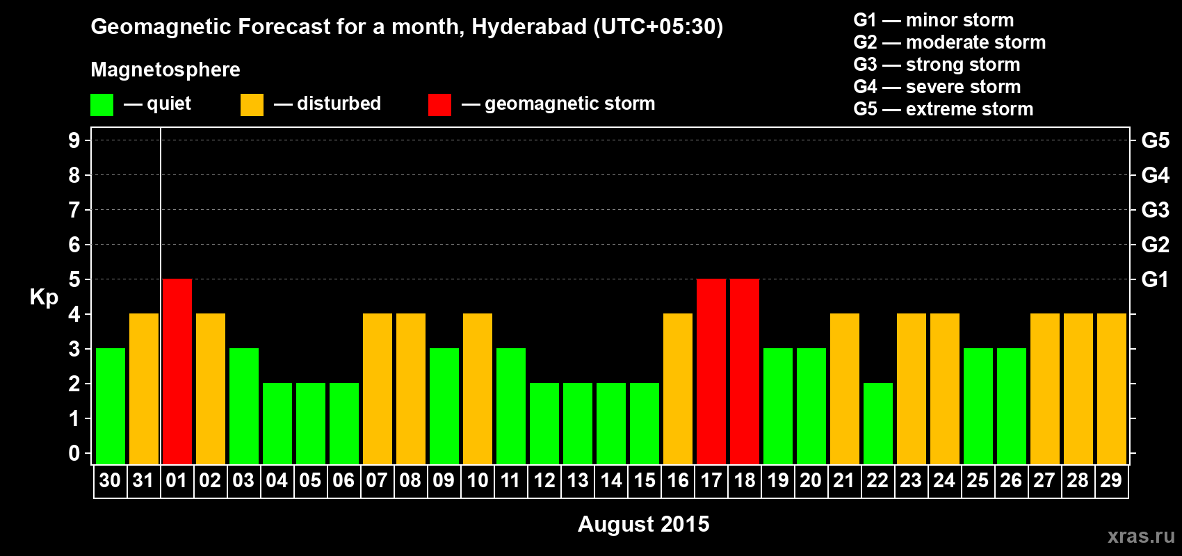Viewport: 1182px width, 556px height.
Task: Click the 'geomagnetic storm' legend text
Action: tap(570, 104)
